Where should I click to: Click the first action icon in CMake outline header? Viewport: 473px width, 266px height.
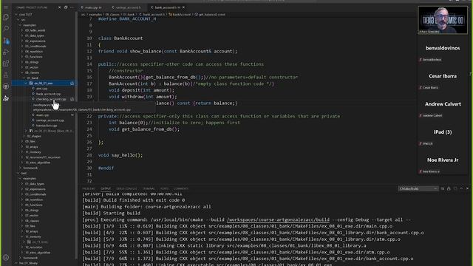tap(59, 7)
